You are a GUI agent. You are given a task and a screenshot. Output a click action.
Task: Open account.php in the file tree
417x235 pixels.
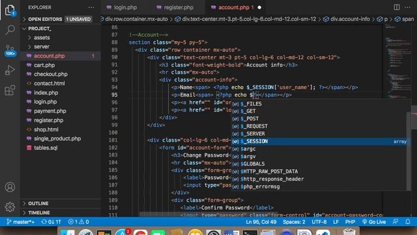[61, 55]
